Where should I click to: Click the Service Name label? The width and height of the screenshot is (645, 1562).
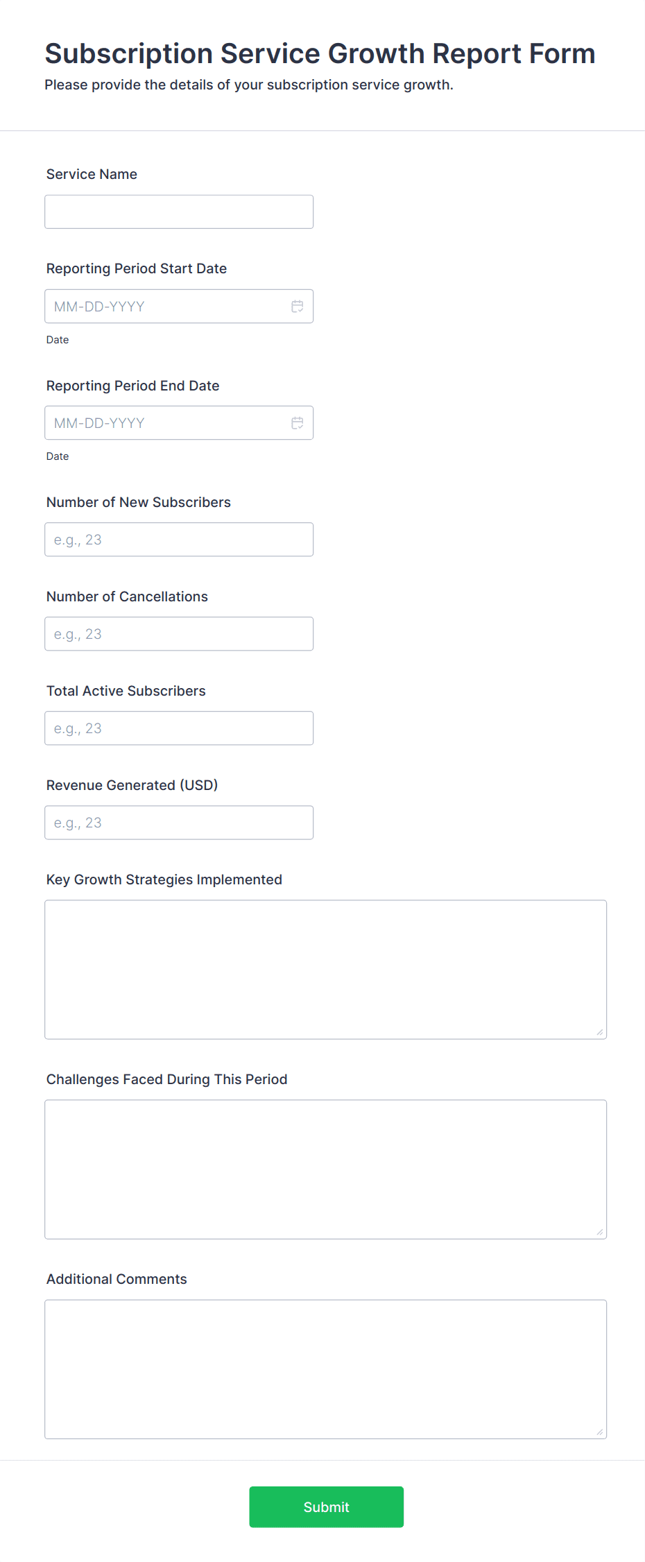tap(92, 175)
